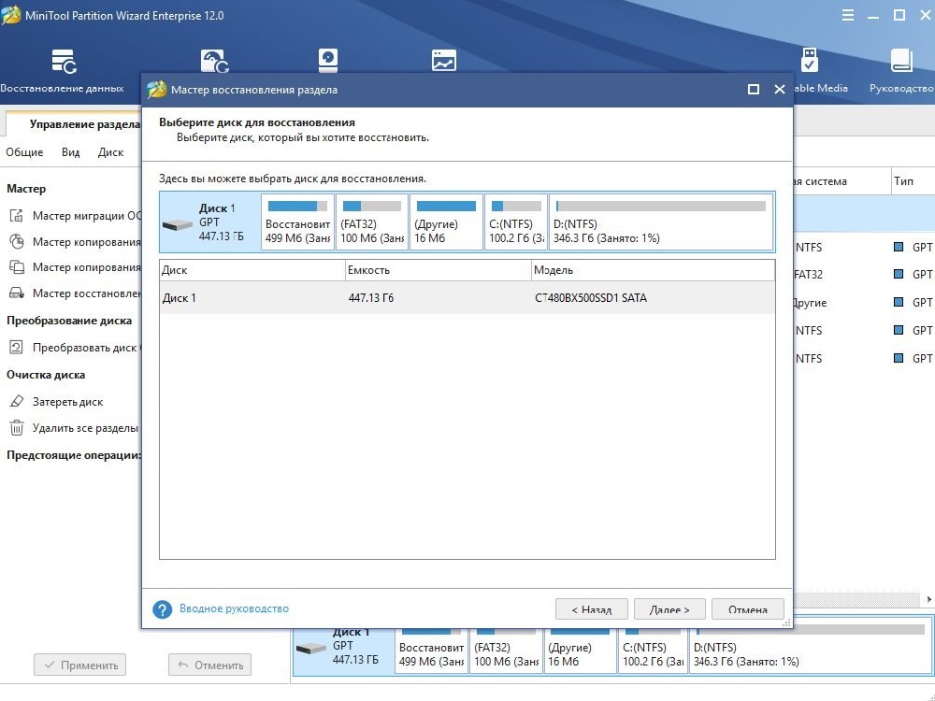This screenshot has height=701, width=935.
Task: Click the 'CT480BX500SSD1 SATA' model cell
Action: 591,297
